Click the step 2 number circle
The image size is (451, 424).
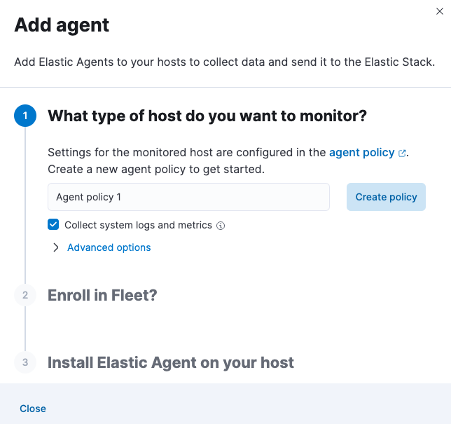point(25,295)
